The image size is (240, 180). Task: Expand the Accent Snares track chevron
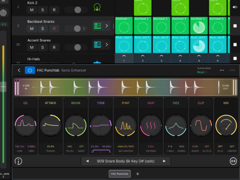pos(107,44)
